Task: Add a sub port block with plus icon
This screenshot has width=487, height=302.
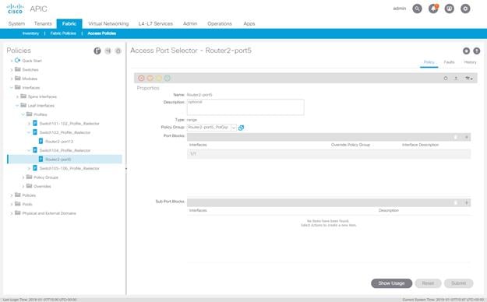Action: pos(466,202)
